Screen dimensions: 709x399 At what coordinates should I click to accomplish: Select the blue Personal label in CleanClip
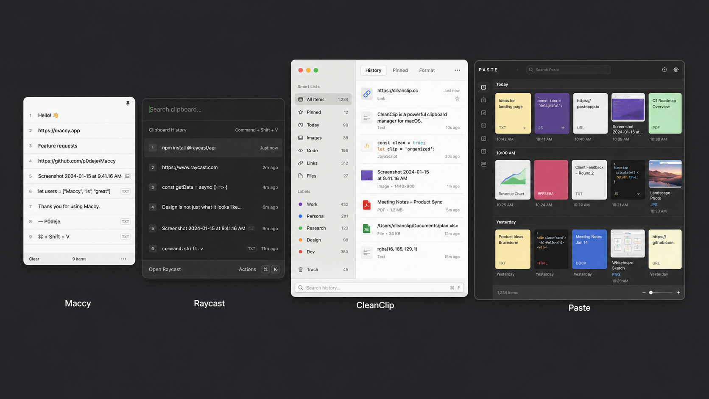click(323, 216)
